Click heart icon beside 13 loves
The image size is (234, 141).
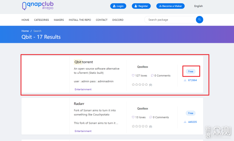133,117
